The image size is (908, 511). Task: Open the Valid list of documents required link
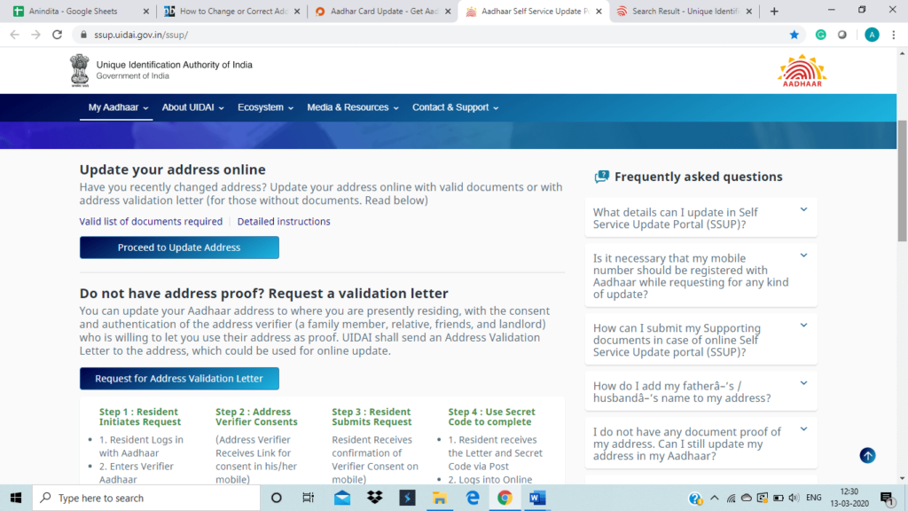(x=151, y=222)
